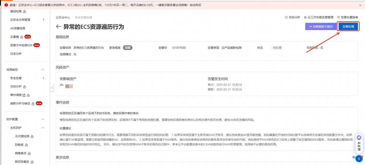Click the external-link icon beside 事件调查
Viewport: 365px width, 165px height.
(24, 95)
